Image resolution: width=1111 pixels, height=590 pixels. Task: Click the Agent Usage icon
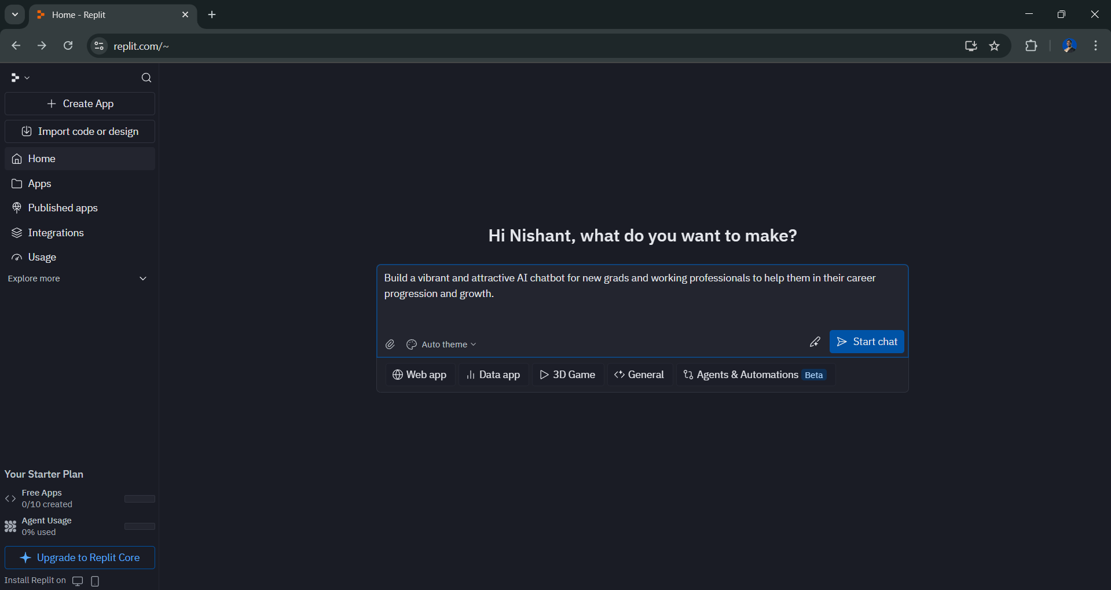(x=10, y=526)
